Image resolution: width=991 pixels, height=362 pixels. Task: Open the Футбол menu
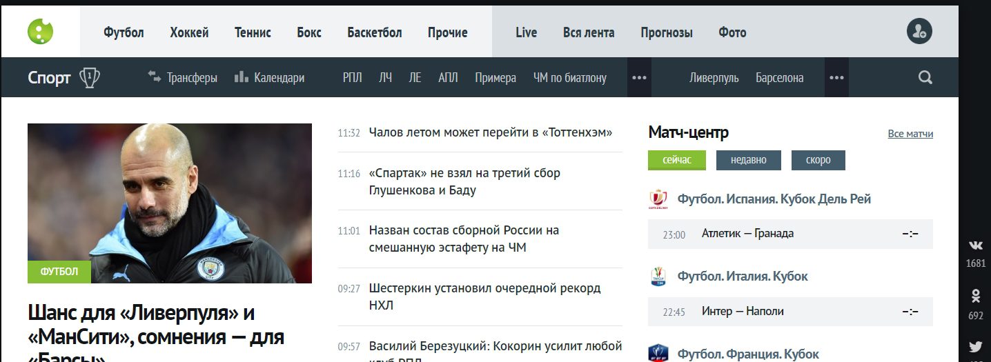pos(124,32)
